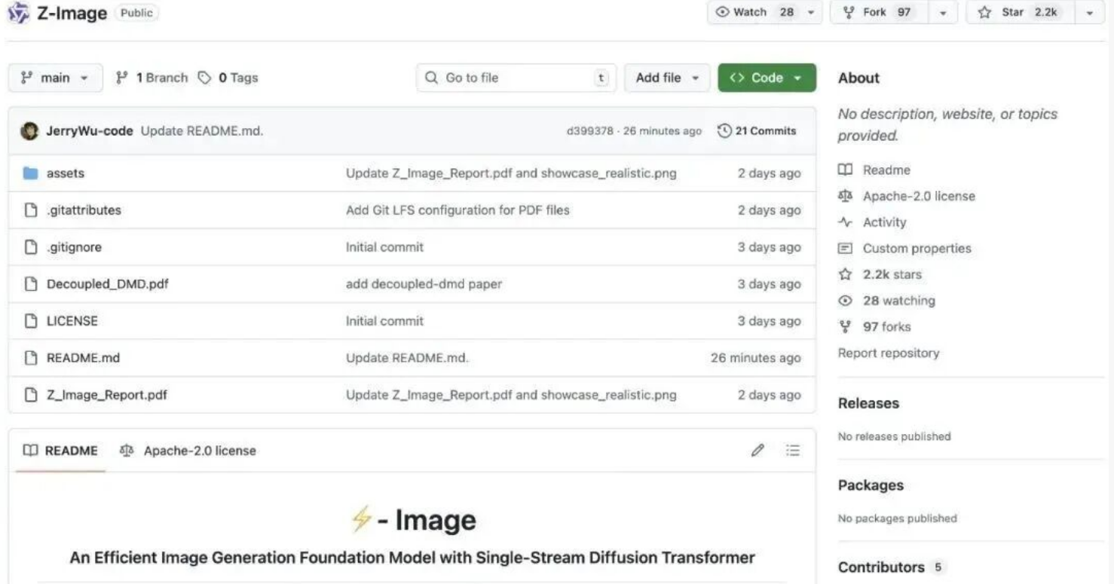Click the Z-Image repository logo icon
The width and height of the screenshot is (1114, 584).
(19, 12)
